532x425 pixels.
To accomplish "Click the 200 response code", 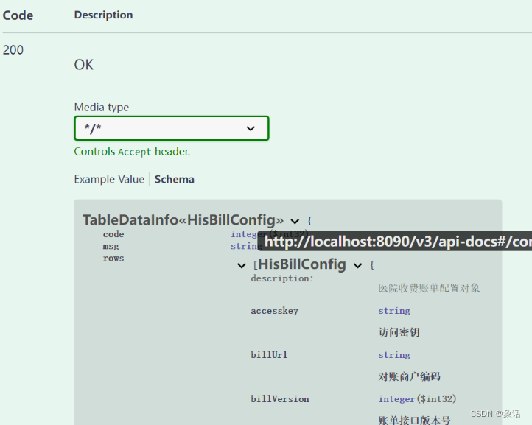I will coord(13,50).
